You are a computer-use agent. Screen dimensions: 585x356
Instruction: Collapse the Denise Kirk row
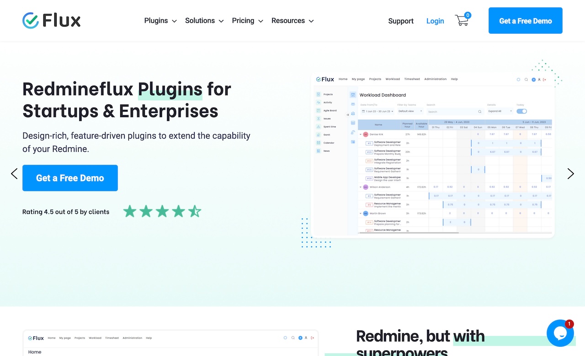point(360,135)
